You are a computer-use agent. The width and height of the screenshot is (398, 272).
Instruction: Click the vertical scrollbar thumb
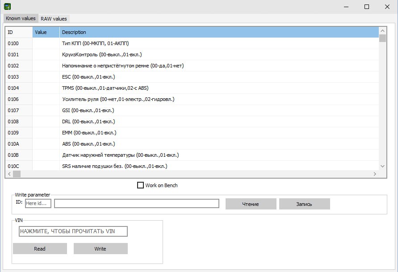382,38
